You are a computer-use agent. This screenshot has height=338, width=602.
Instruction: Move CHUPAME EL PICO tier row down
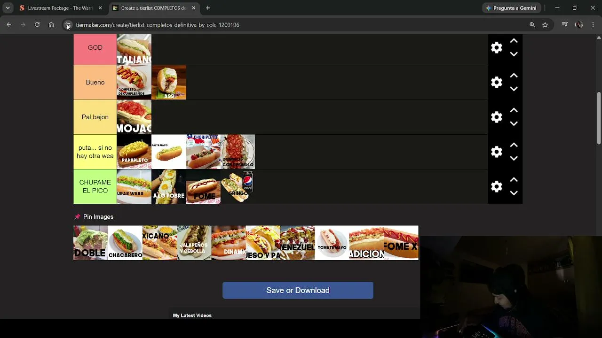click(514, 193)
